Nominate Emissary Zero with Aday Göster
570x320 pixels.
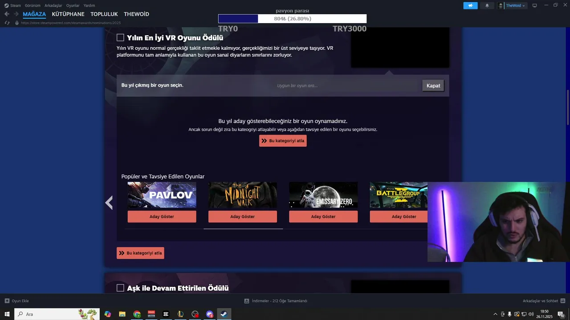pos(323,216)
